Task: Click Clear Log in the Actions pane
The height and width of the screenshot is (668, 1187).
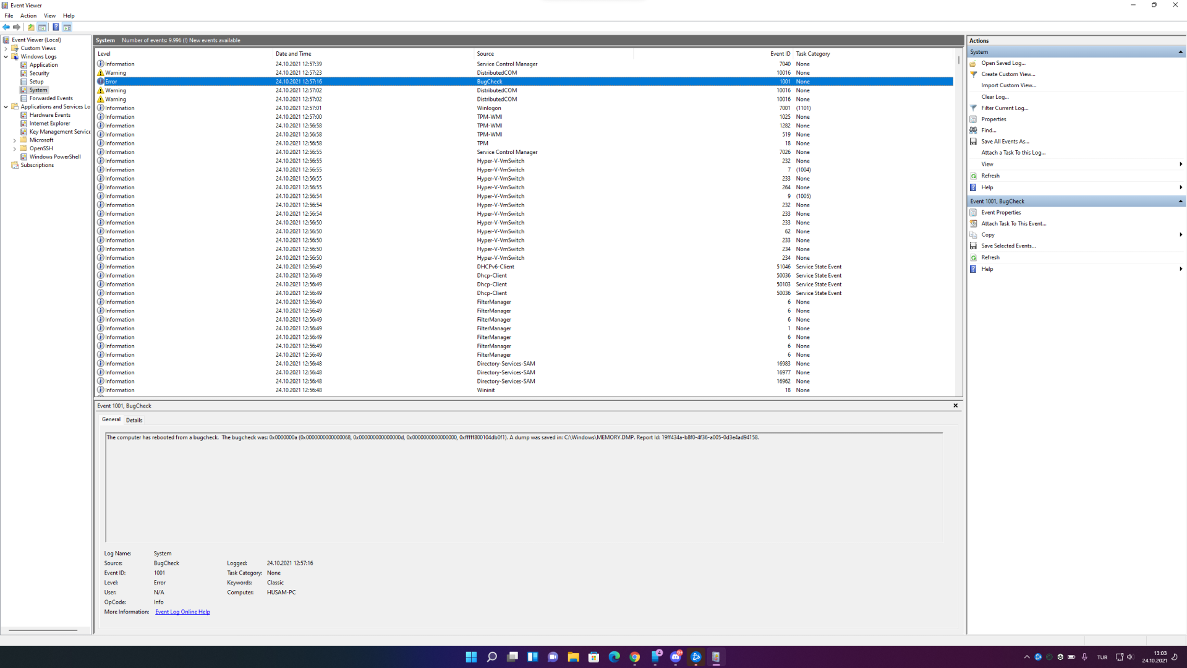Action: click(x=995, y=97)
